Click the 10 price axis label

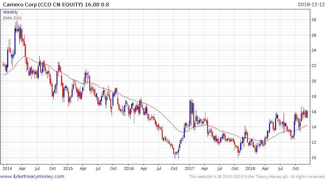pos(314,158)
